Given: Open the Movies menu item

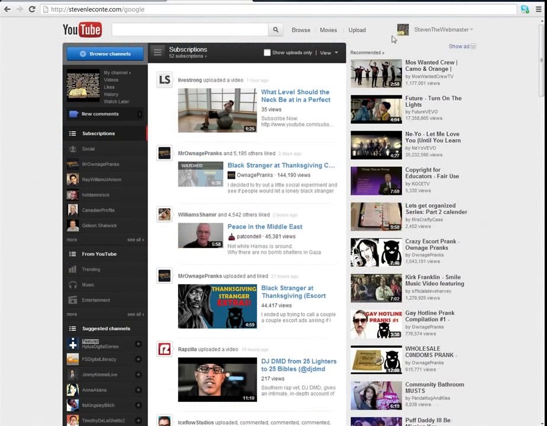Looking at the screenshot, I should (329, 30).
